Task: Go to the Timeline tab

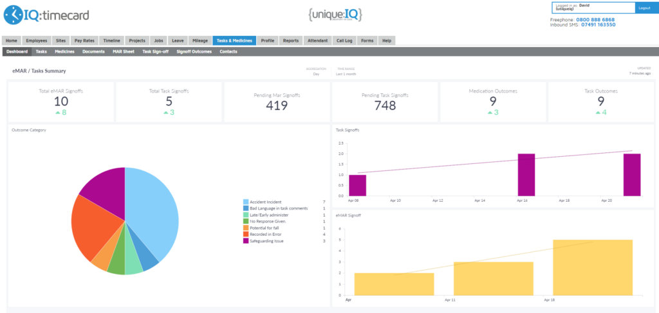Action: (x=112, y=40)
